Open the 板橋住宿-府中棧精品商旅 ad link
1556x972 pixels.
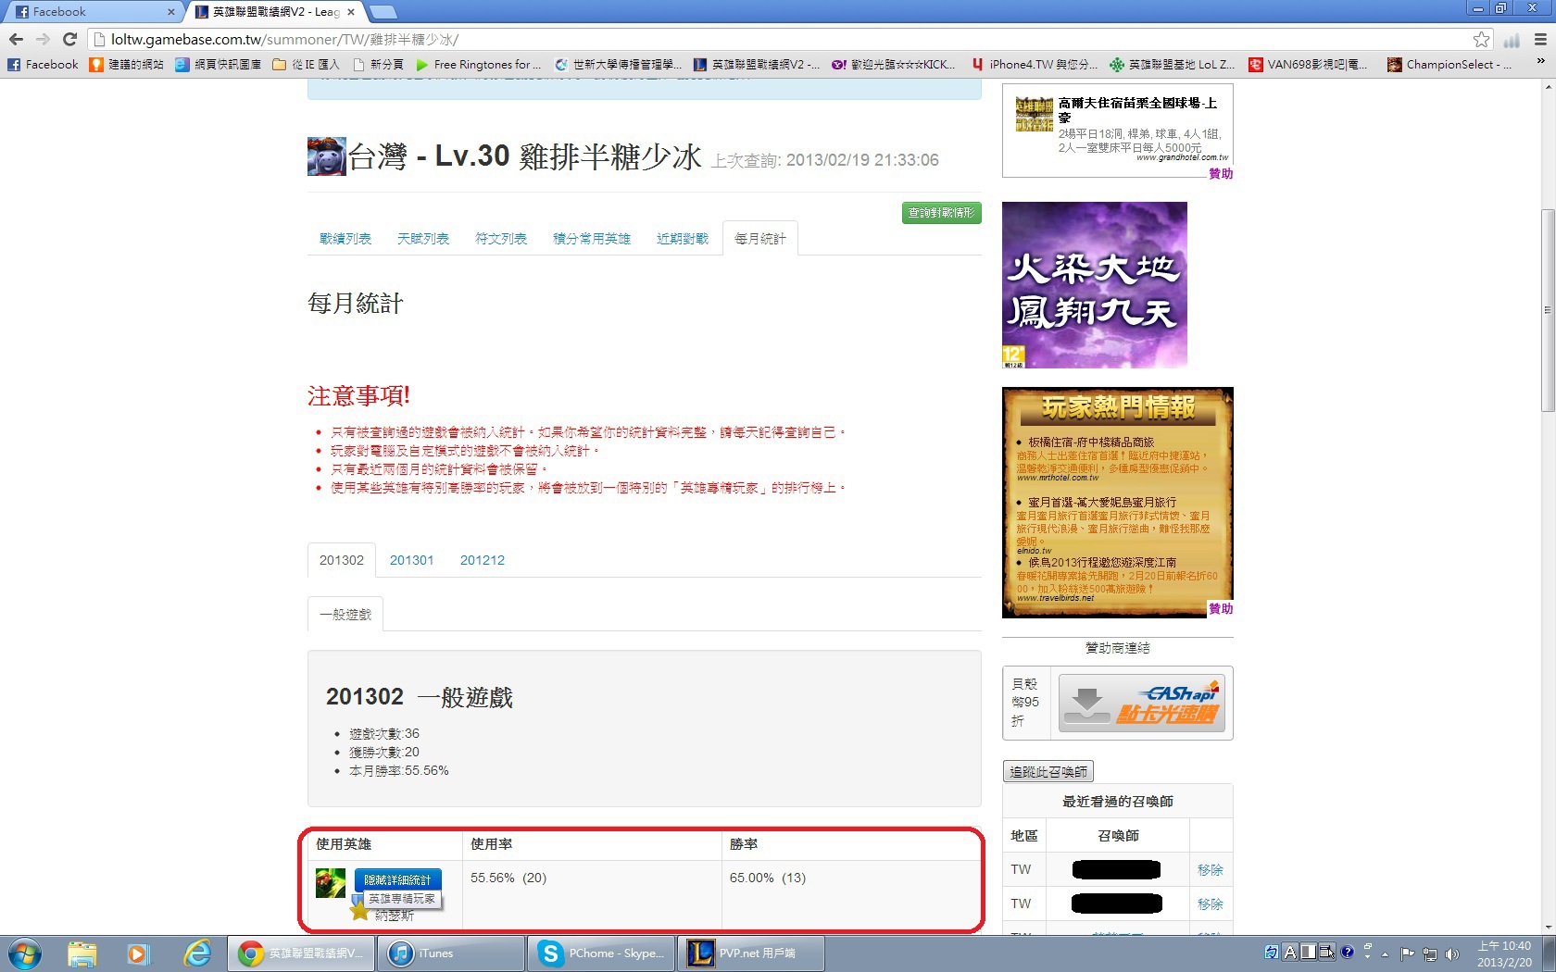(x=1091, y=442)
